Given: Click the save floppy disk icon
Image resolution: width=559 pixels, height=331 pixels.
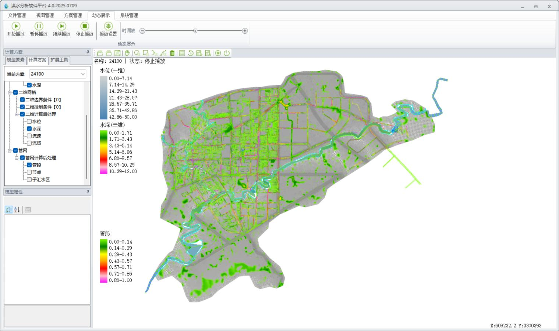Looking at the screenshot, I should (117, 53).
